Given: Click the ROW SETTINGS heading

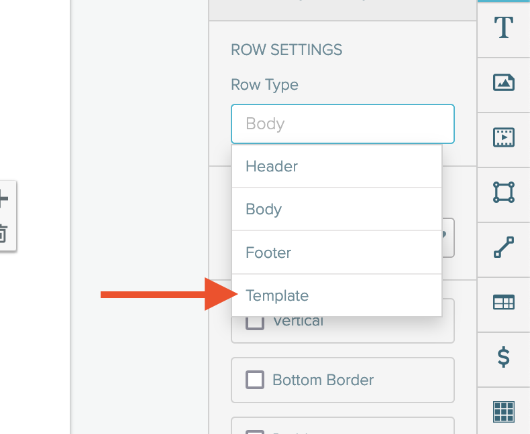Looking at the screenshot, I should [286, 50].
